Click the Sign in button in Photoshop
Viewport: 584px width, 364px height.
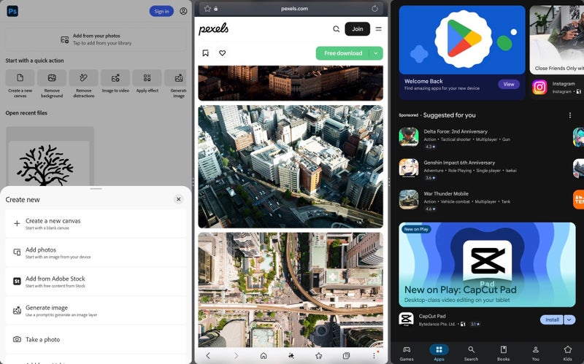[x=161, y=11]
